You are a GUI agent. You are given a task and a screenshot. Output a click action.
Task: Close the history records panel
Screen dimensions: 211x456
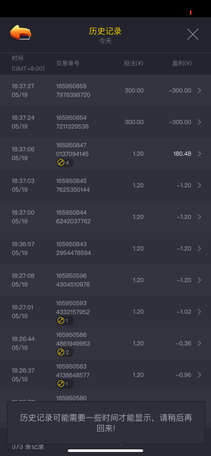click(193, 34)
